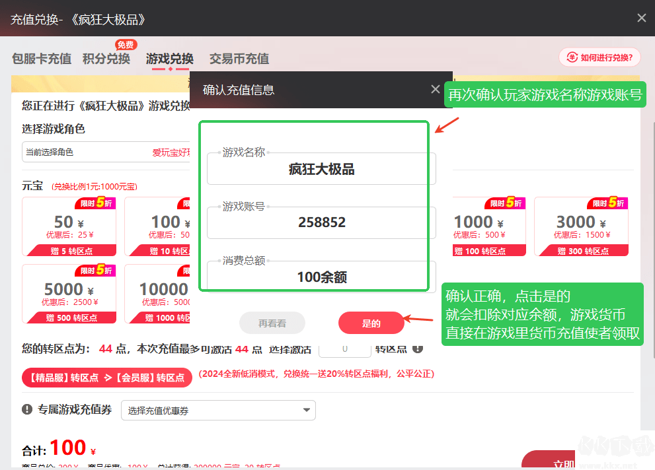The width and height of the screenshot is (655, 470).
Task: Click the 限时5折 badge on 3000元宝 card
Action: [607, 203]
